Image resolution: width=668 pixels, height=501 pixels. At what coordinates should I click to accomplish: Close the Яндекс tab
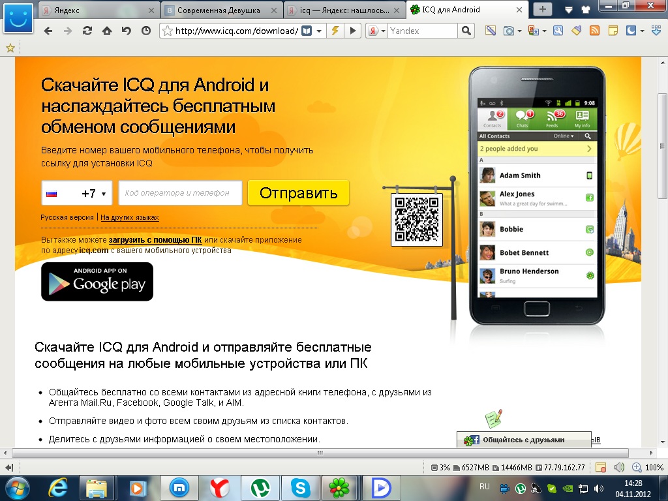tap(151, 10)
